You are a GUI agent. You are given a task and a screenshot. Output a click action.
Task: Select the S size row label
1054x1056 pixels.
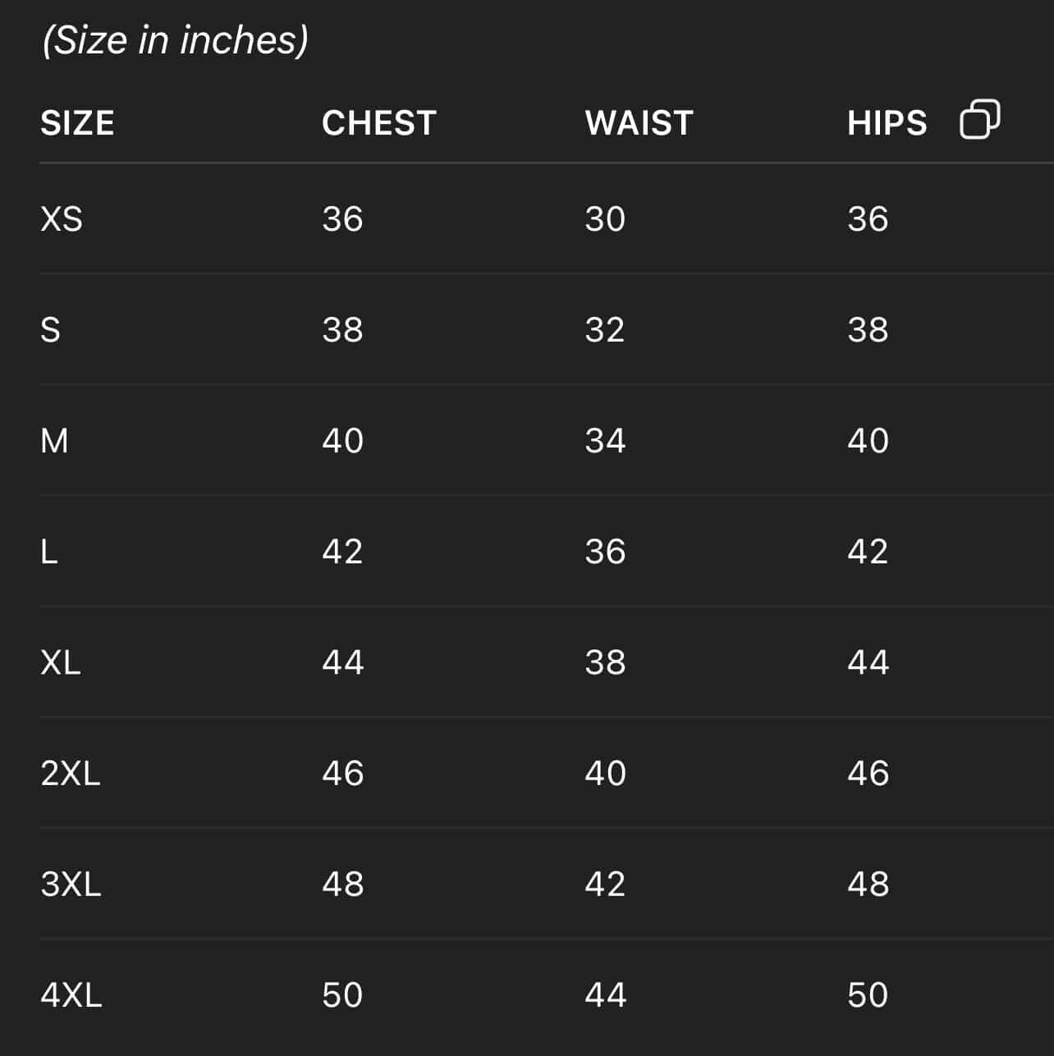pos(50,330)
